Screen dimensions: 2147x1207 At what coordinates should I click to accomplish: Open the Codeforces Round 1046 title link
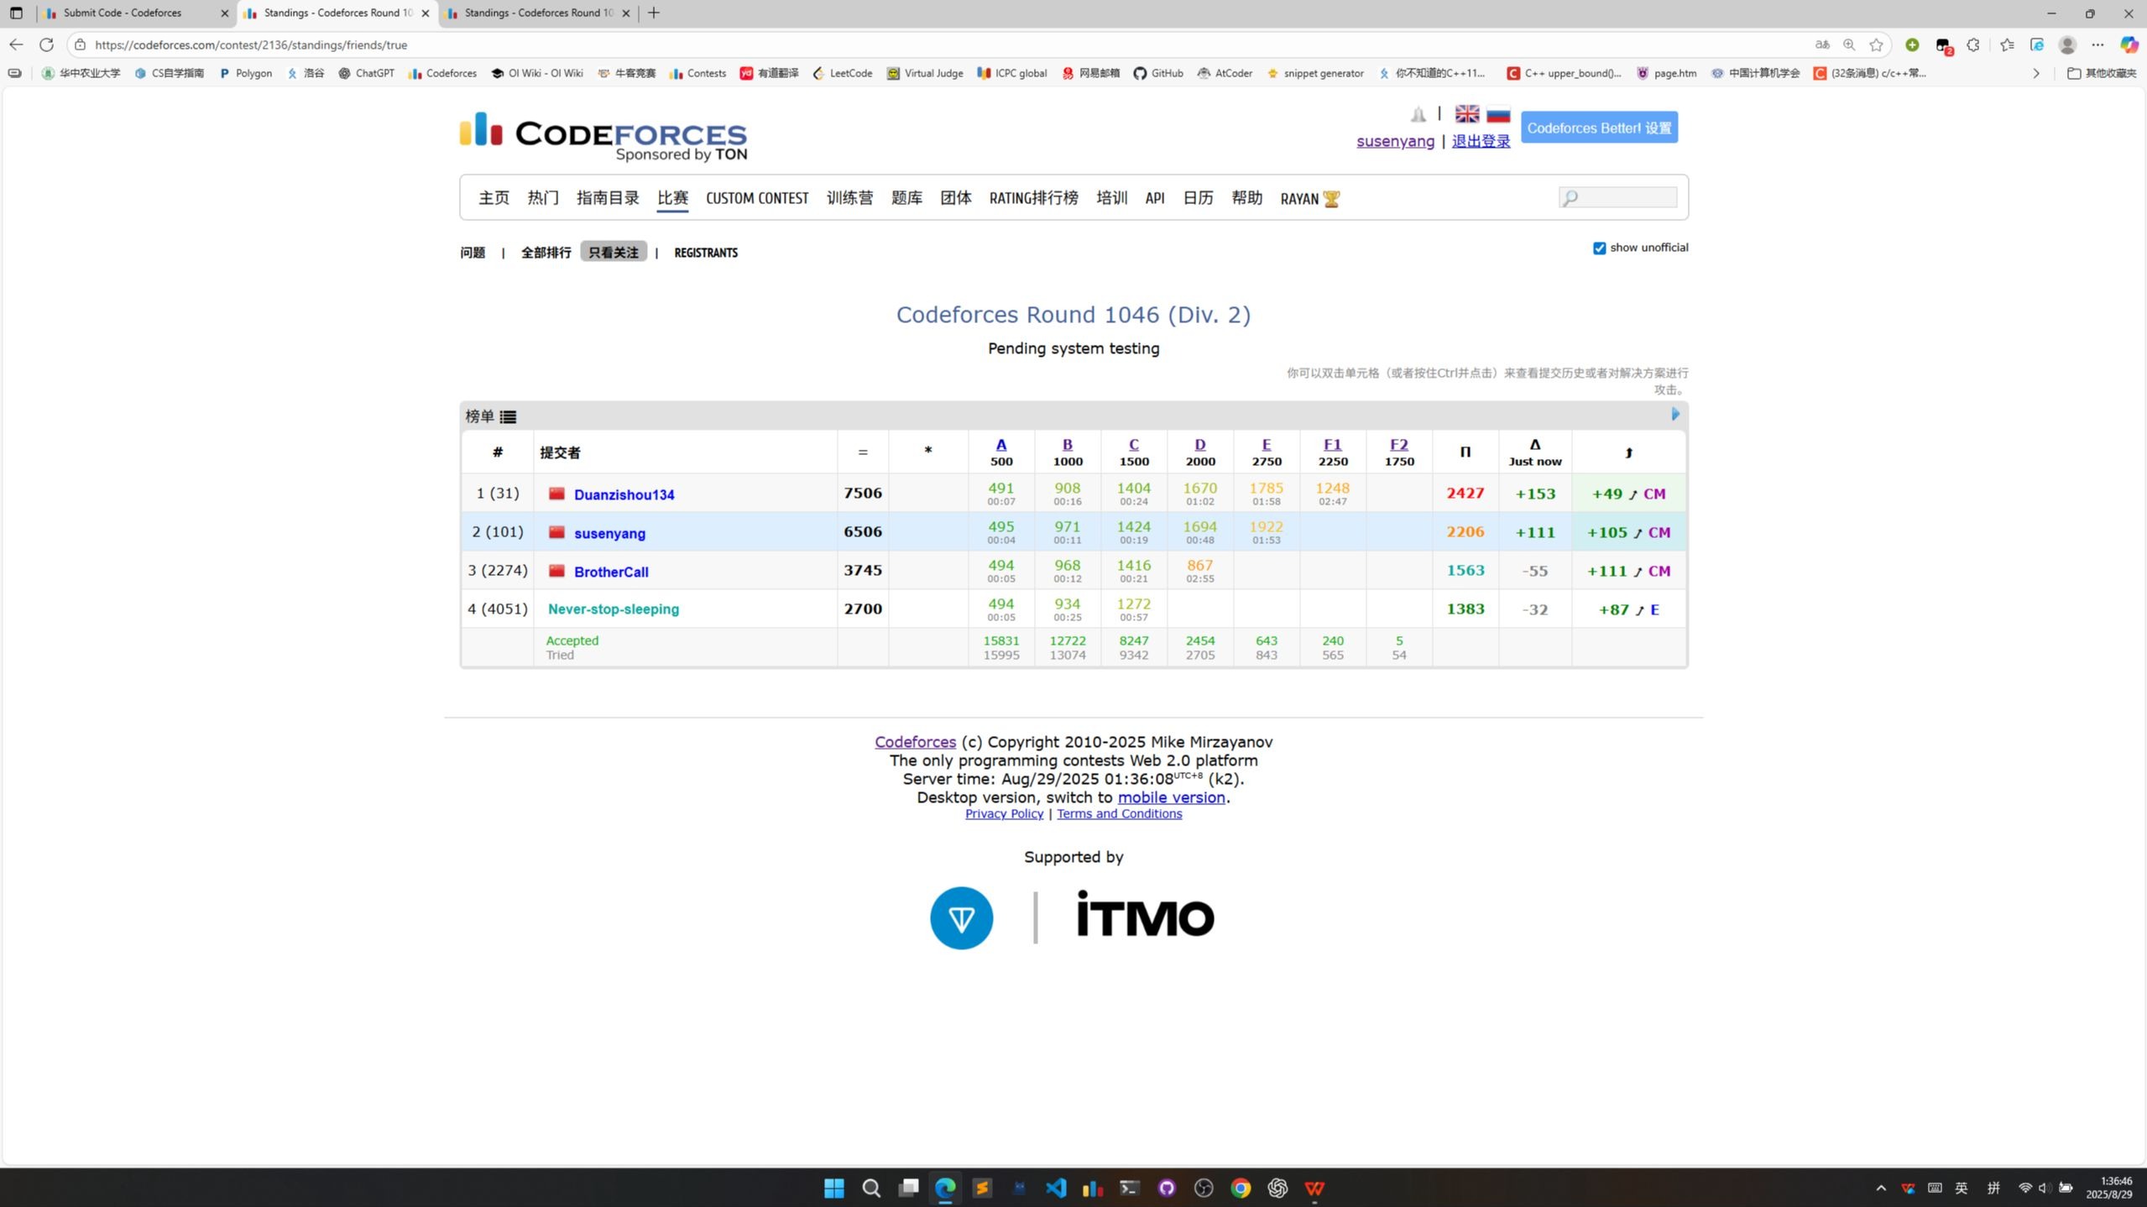click(x=1073, y=315)
